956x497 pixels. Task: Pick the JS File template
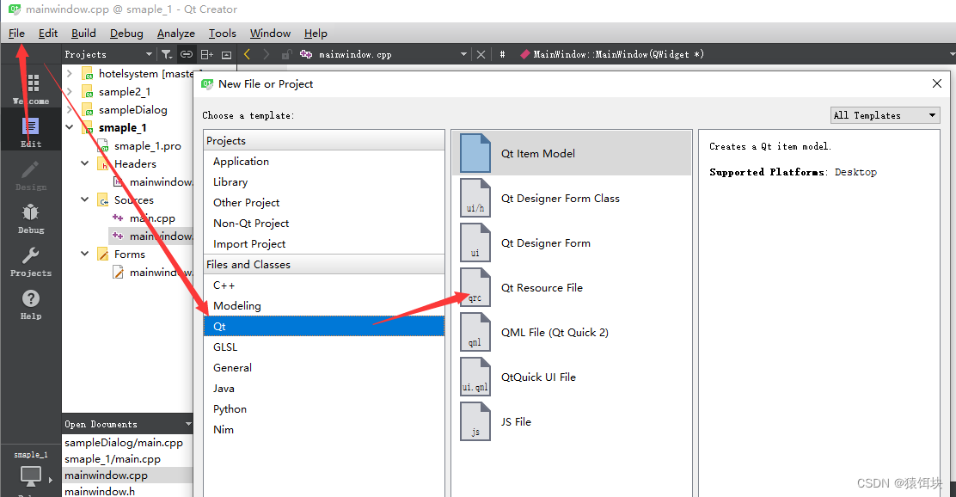tap(572, 421)
